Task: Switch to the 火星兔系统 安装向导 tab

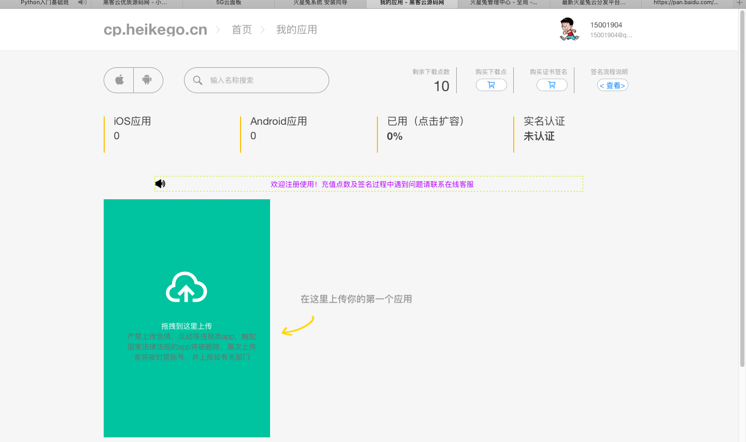Action: pyautogui.click(x=320, y=3)
